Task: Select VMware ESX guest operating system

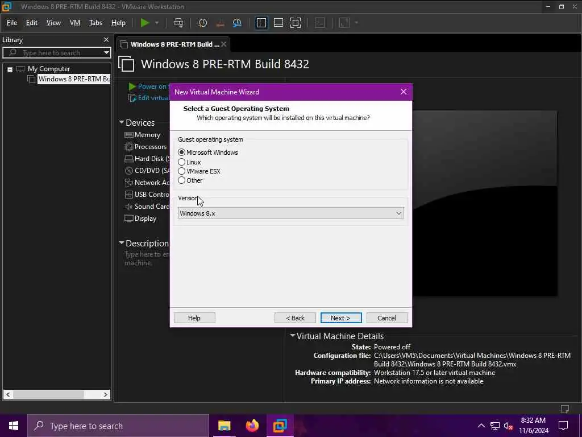Action: (x=181, y=171)
